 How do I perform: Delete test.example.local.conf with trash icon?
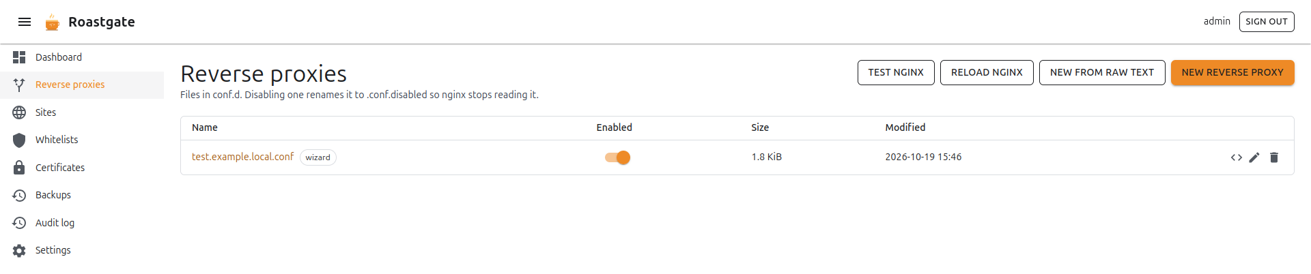click(1274, 157)
